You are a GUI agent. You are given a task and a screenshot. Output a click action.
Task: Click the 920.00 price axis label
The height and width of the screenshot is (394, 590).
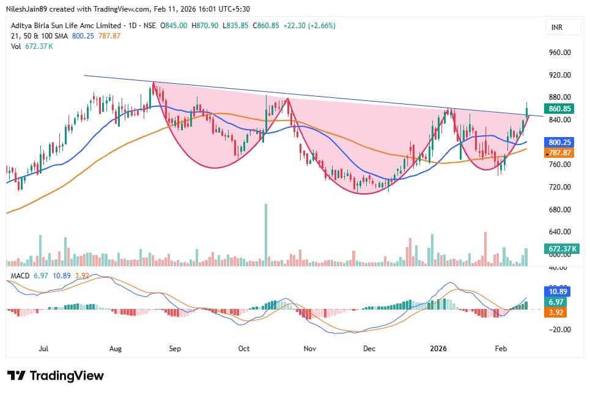point(559,75)
